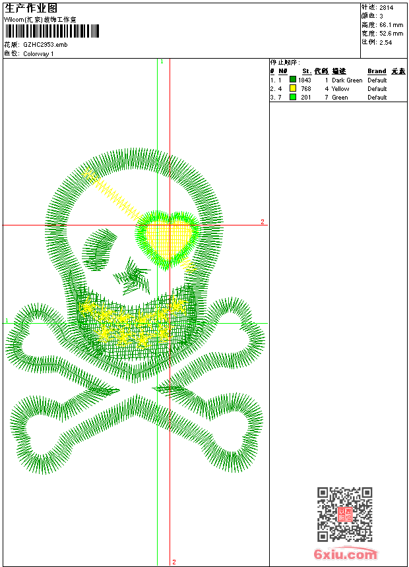Click the Dark Green thread color swatch

[293, 80]
